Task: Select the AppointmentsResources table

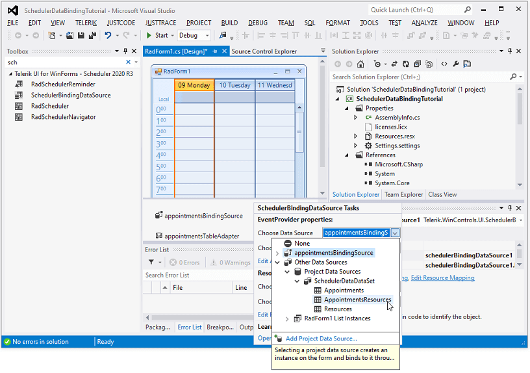Action: (x=358, y=300)
